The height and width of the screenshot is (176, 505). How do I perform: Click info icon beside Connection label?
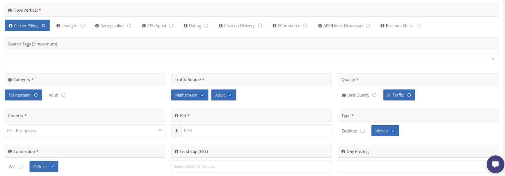point(10,152)
